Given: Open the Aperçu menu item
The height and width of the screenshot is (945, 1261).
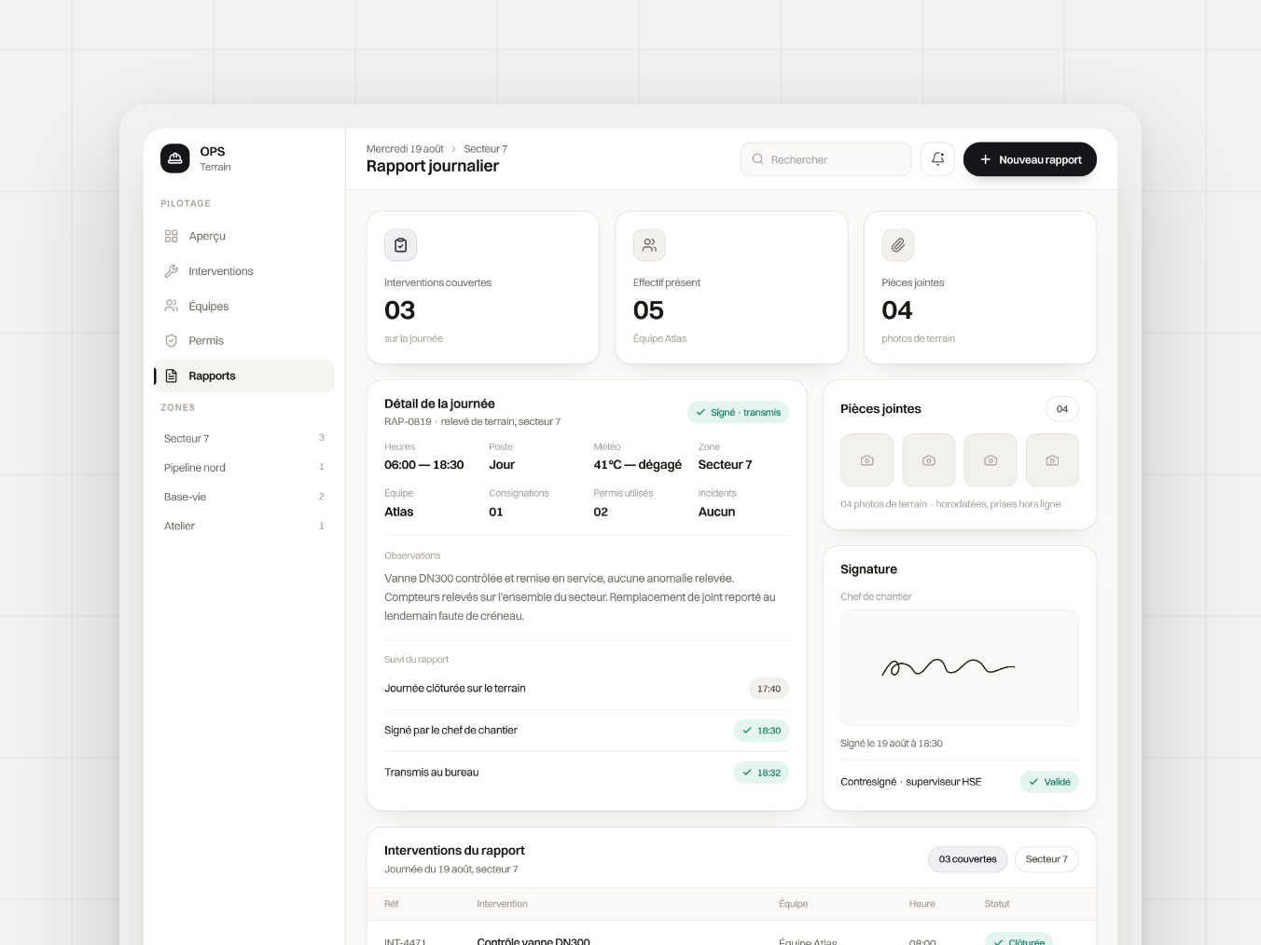Looking at the screenshot, I should tap(244, 236).
